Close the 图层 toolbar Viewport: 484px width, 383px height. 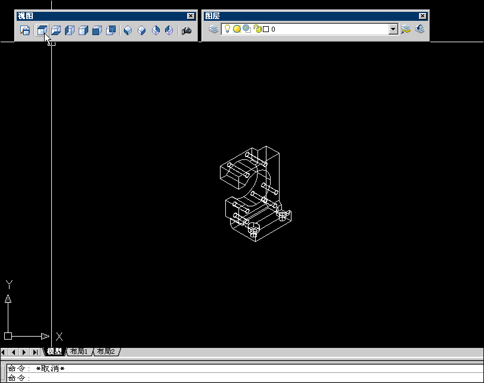pos(423,16)
